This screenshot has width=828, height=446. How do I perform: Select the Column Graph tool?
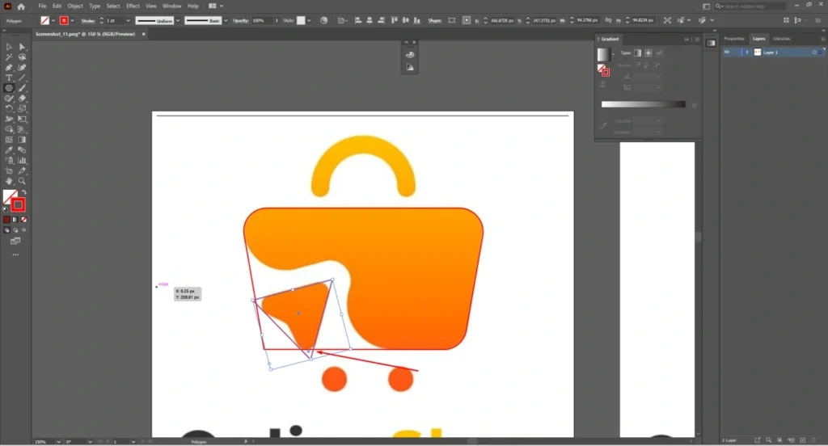(x=22, y=161)
